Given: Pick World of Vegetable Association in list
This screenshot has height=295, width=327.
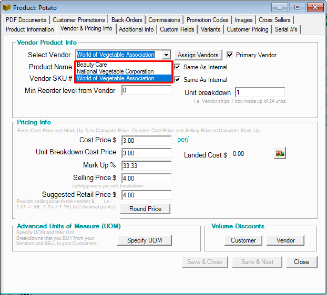Looking at the screenshot, I should 116,78.
